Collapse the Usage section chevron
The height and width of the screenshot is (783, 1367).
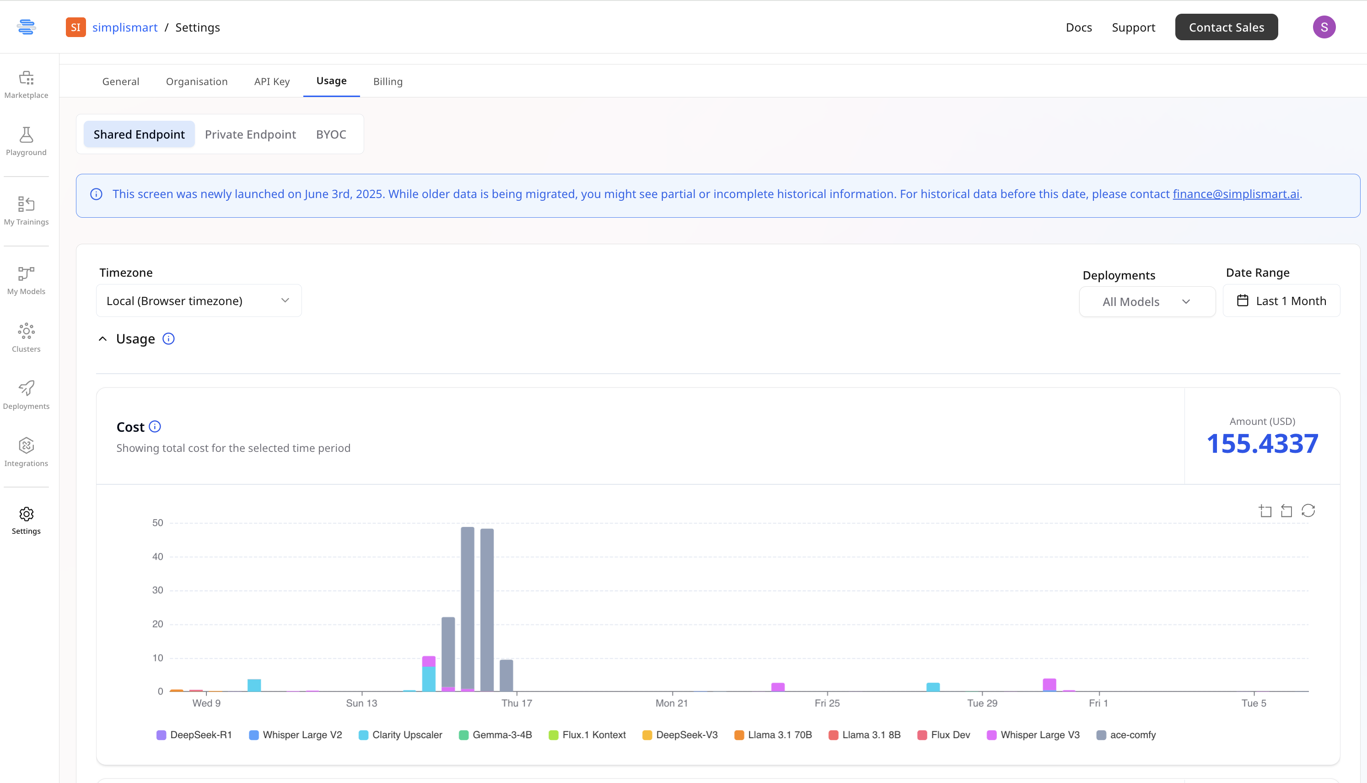tap(103, 339)
